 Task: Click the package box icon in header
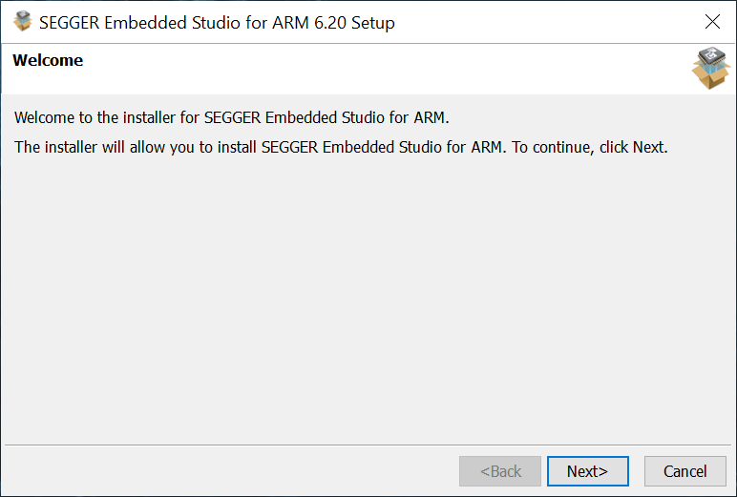click(710, 68)
